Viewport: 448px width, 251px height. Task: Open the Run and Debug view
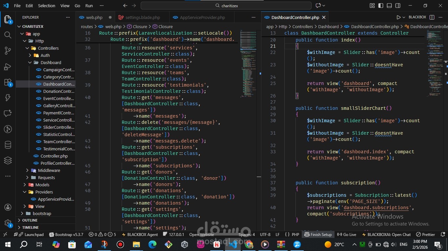tap(8, 67)
